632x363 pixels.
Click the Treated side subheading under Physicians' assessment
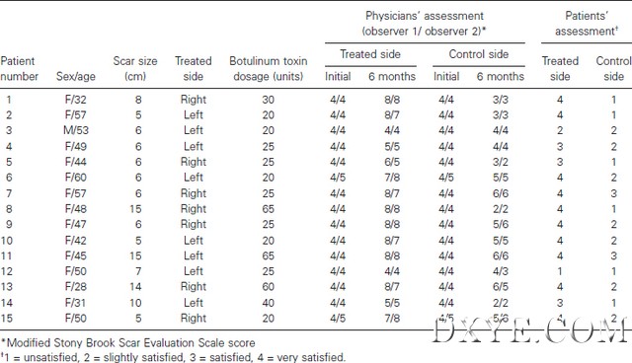tap(370, 54)
